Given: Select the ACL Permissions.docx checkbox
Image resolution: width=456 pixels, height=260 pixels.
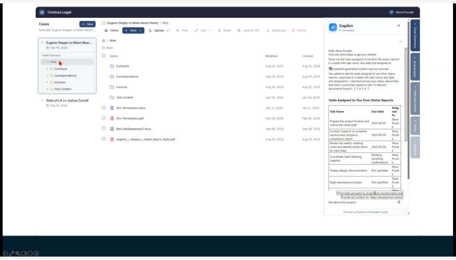Looking at the screenshot, I should click(x=104, y=108).
